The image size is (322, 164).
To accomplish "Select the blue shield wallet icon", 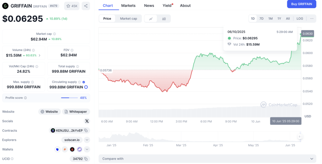I will (57, 150).
